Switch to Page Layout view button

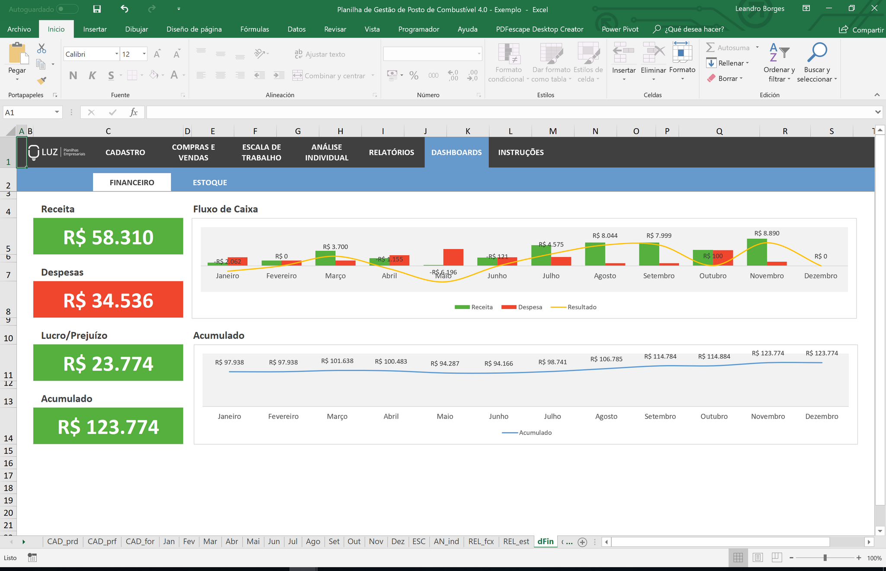758,558
